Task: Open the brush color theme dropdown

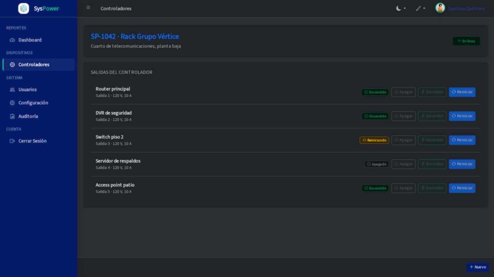Action: [420, 8]
